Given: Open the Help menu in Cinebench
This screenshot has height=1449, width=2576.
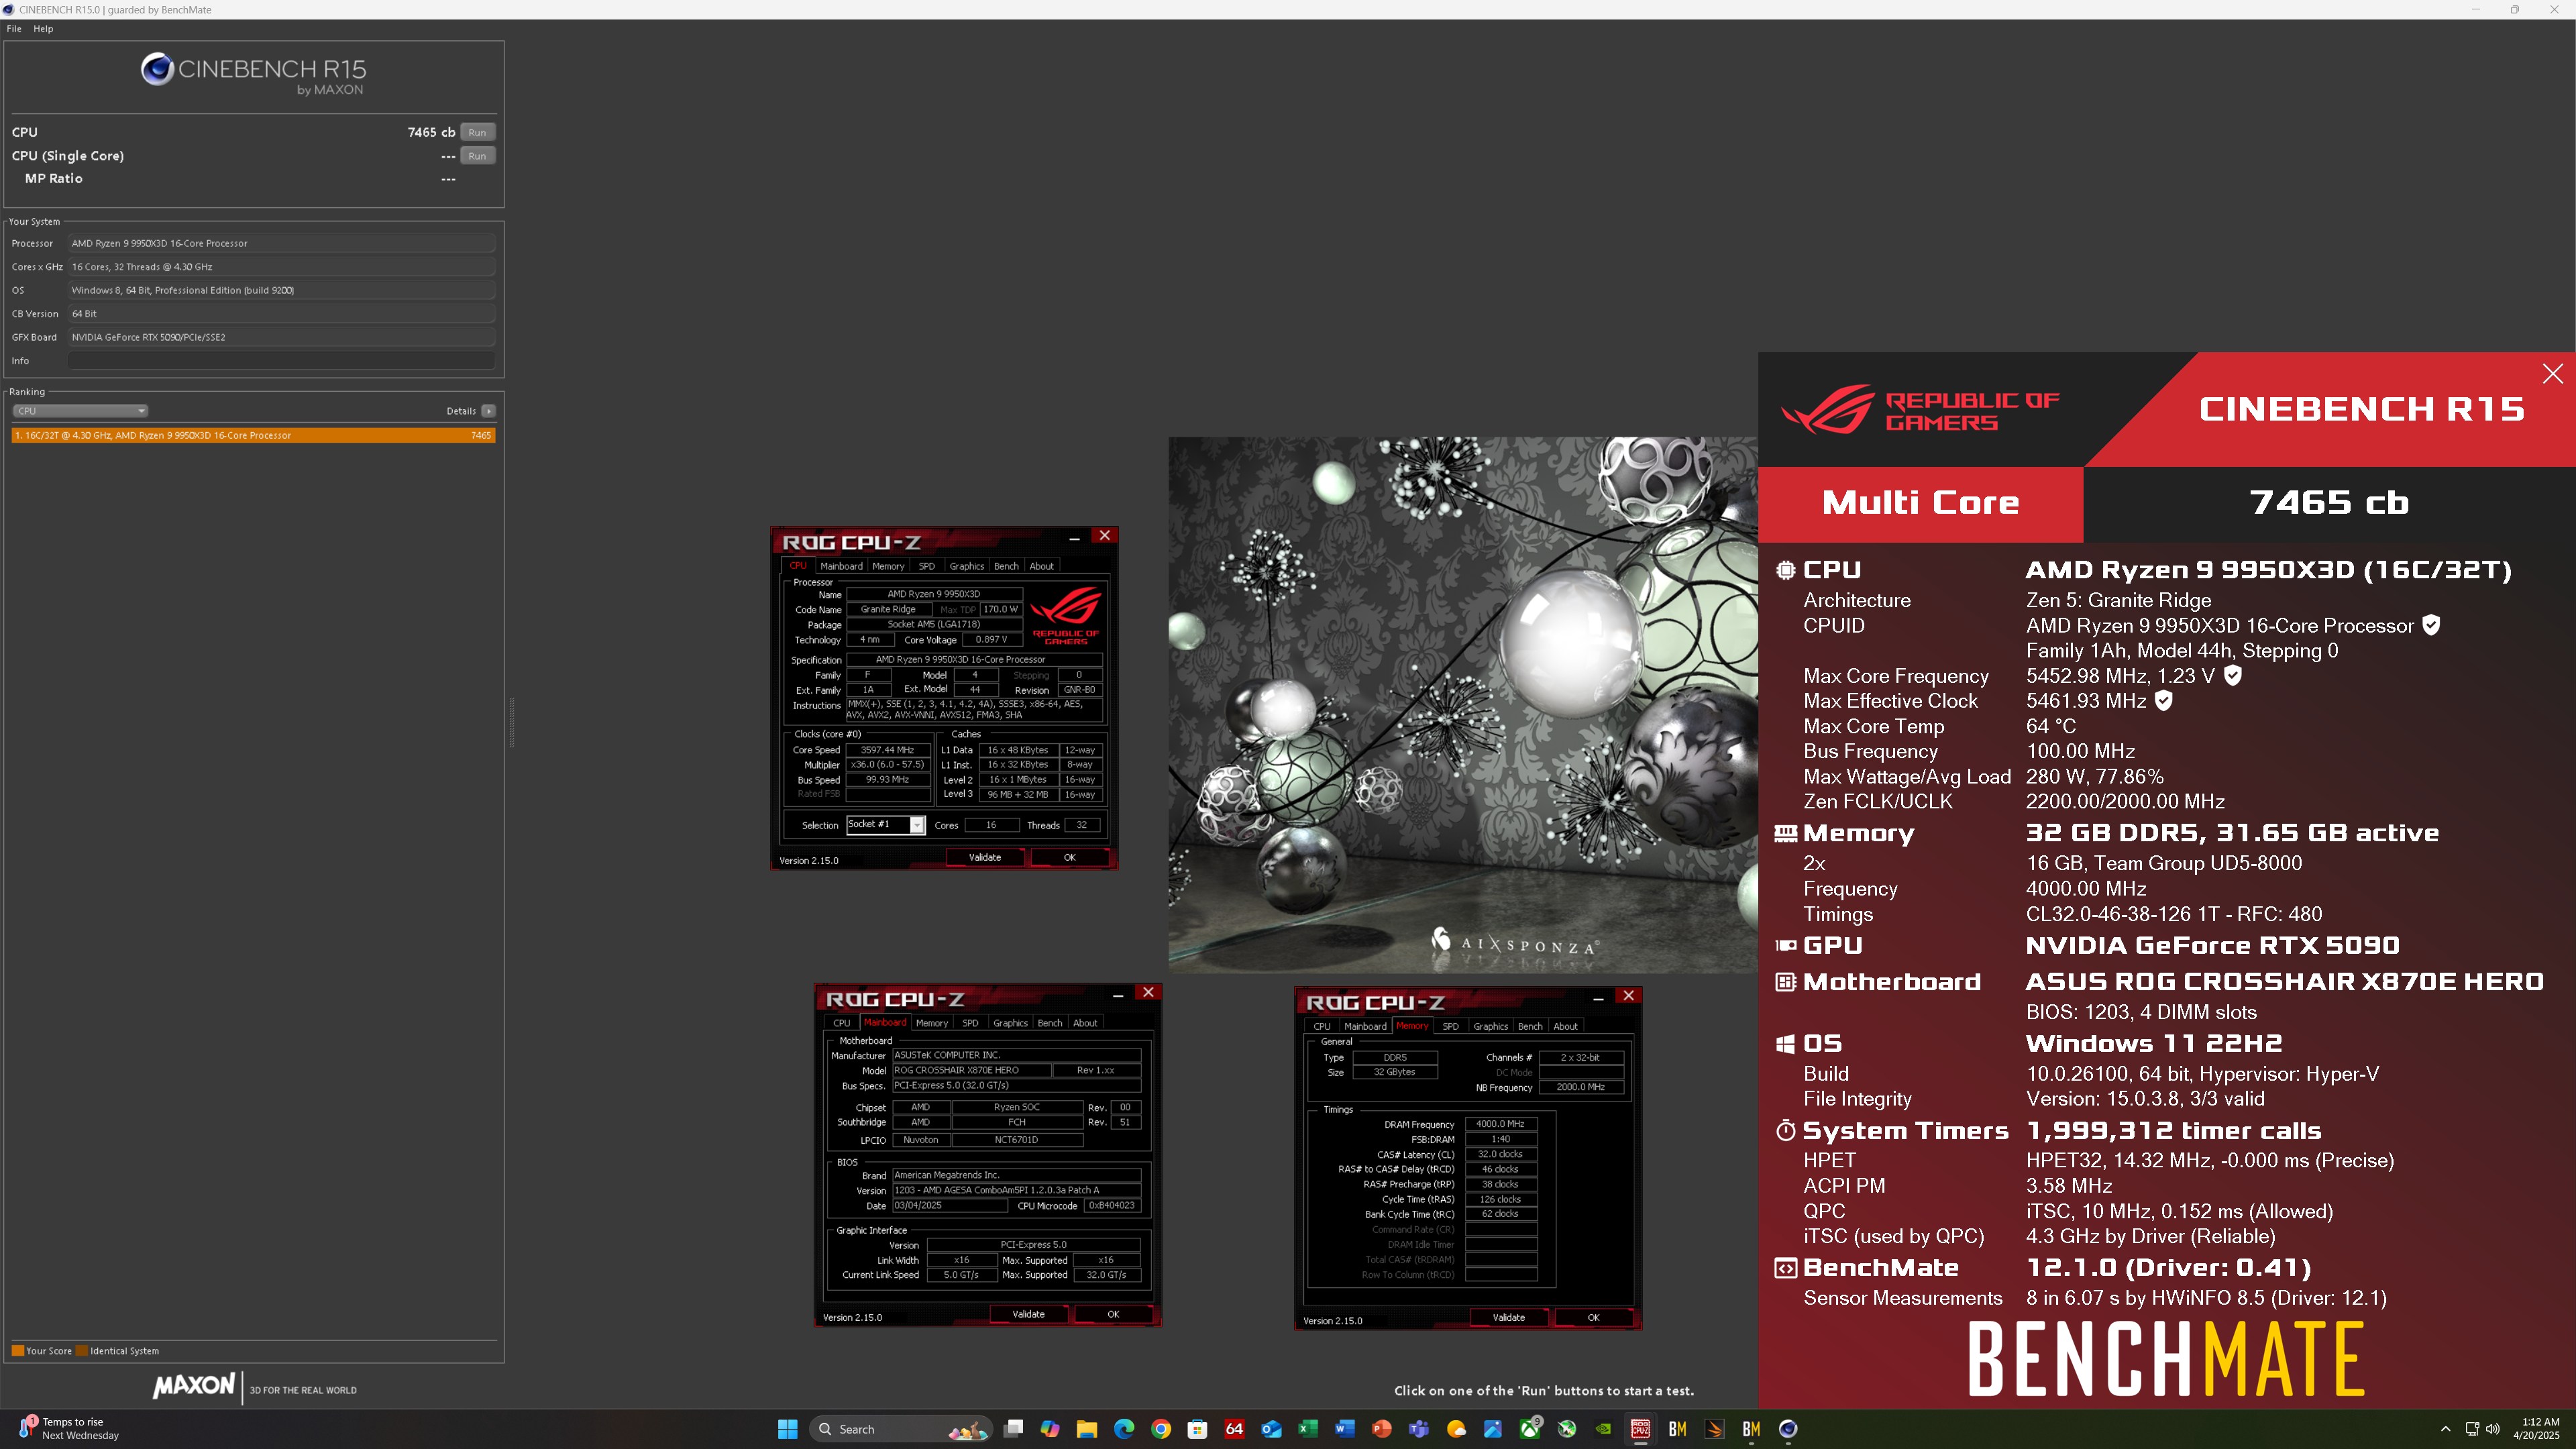Looking at the screenshot, I should point(43,29).
